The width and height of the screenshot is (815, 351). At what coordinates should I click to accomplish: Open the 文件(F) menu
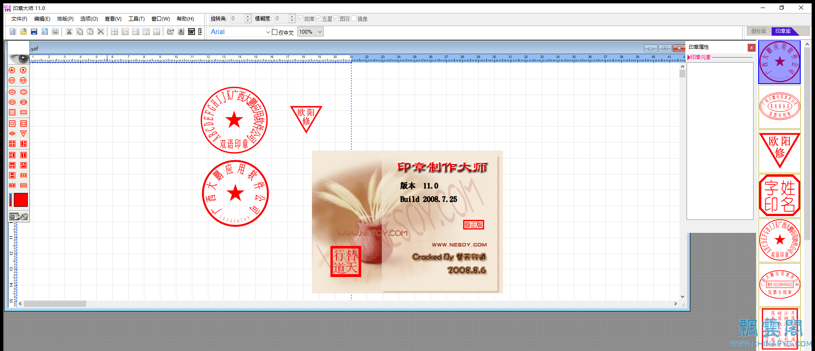click(19, 19)
